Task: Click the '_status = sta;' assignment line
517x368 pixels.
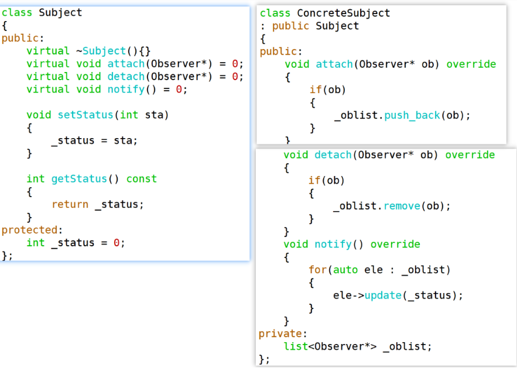Action: [x=94, y=140]
